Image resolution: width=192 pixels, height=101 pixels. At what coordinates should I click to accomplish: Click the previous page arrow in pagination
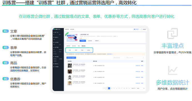click(104, 88)
